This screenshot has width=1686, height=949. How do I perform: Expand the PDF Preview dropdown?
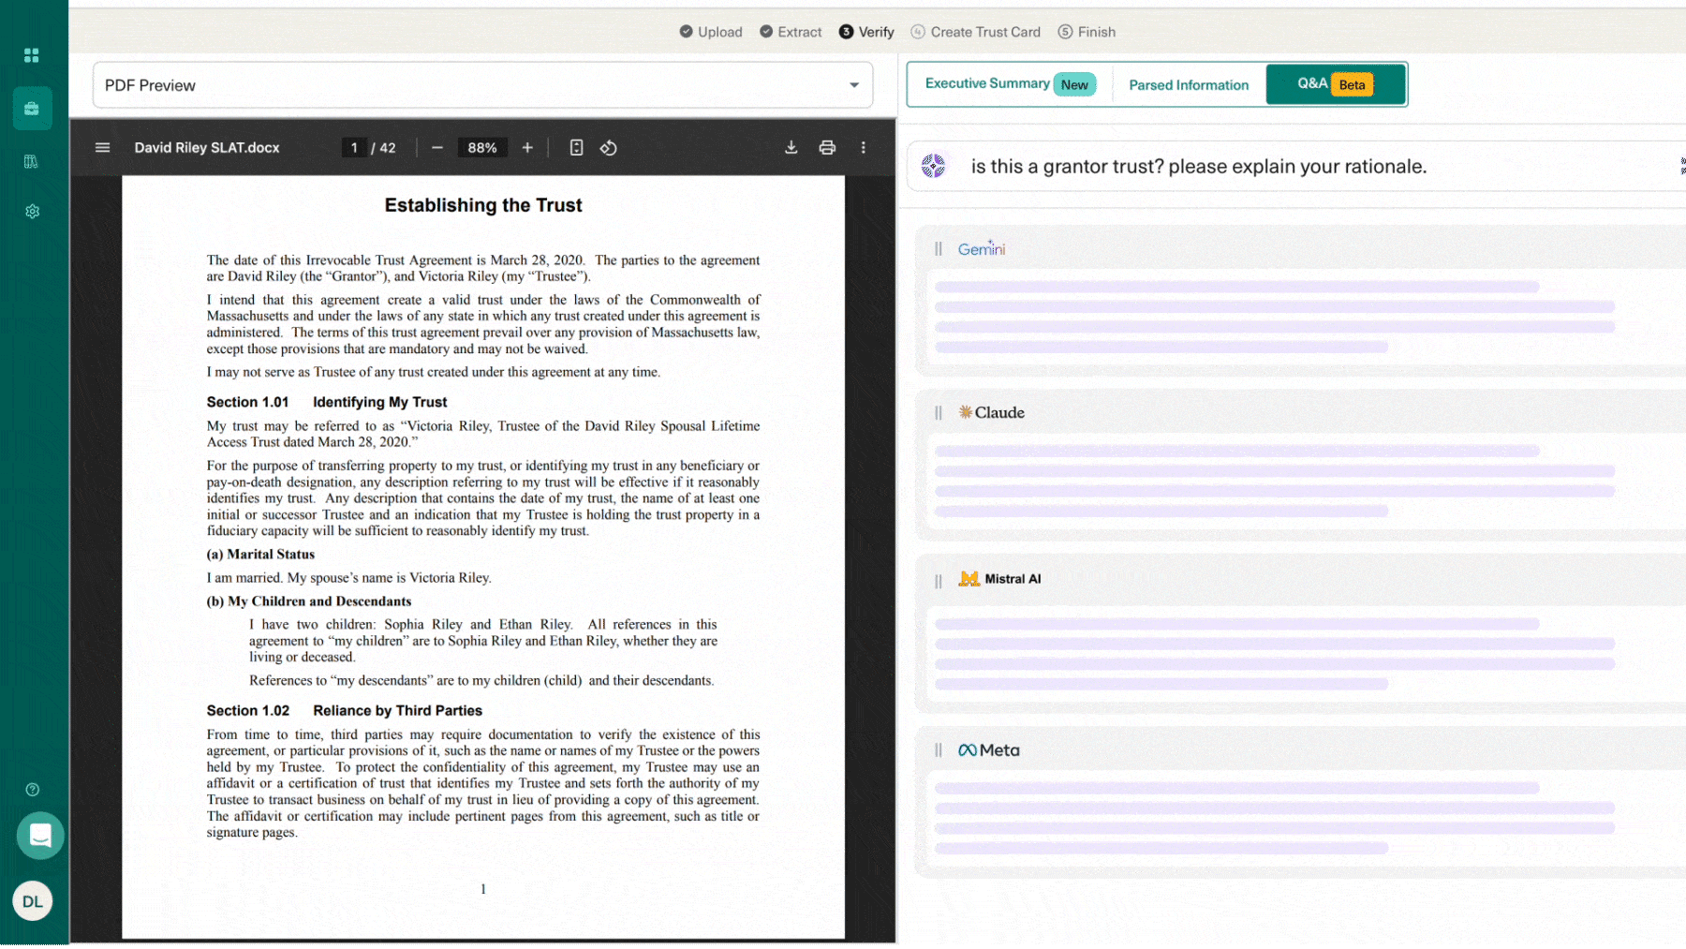(483, 85)
